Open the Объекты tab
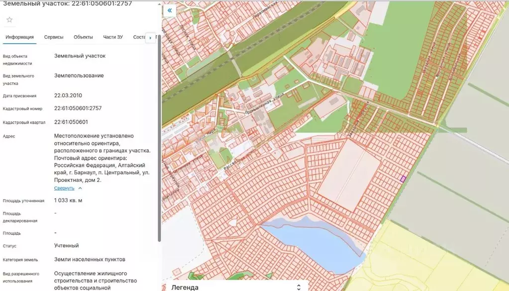The width and height of the screenshot is (509, 291). [83, 37]
